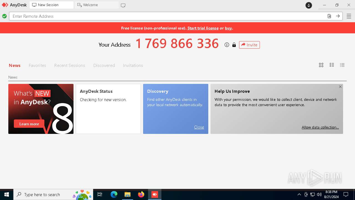Click the file transfer icon in the address bar

coord(329,16)
